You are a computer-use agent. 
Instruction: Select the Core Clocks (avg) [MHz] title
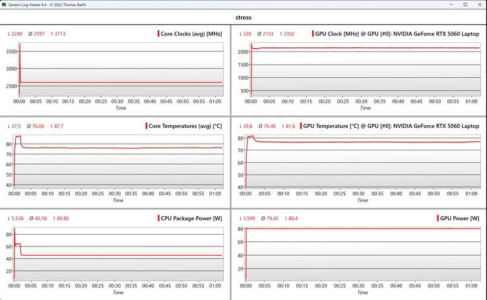[x=192, y=34]
